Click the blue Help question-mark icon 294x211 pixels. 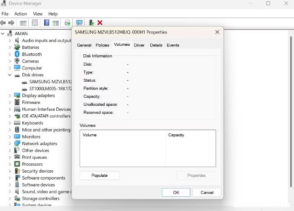click(47, 23)
